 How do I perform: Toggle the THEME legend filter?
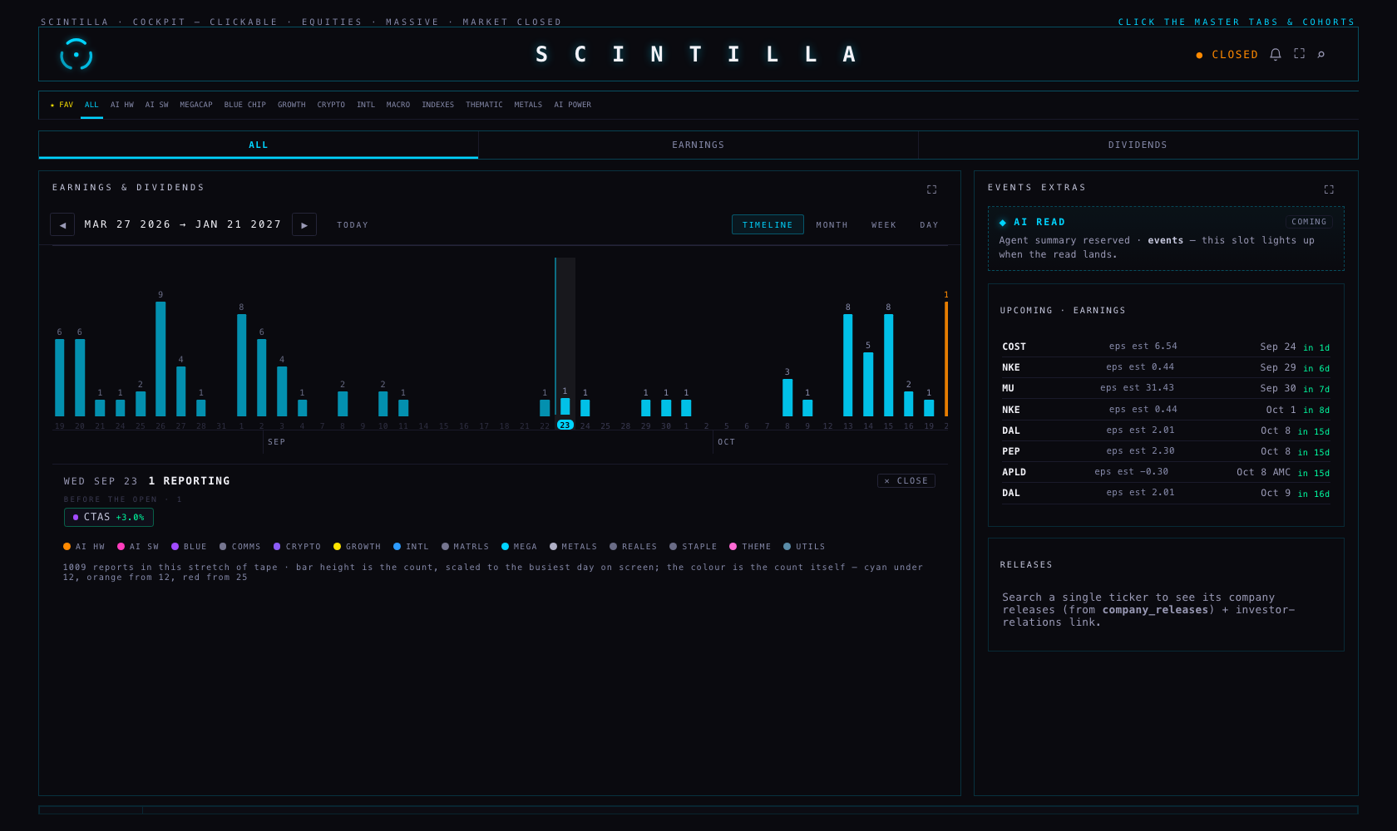click(x=750, y=547)
